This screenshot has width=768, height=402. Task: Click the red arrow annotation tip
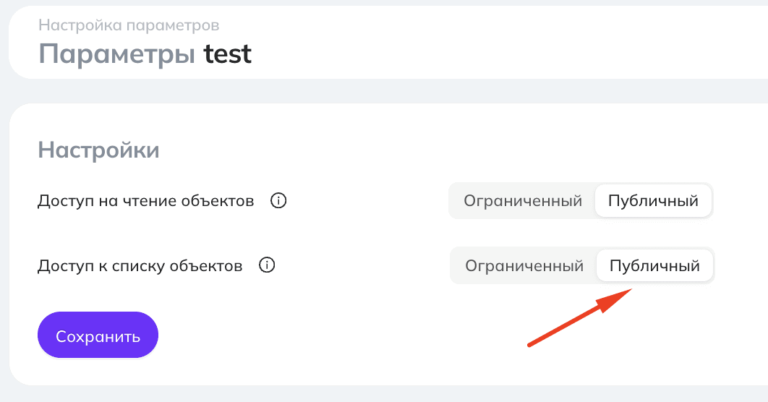pos(628,291)
